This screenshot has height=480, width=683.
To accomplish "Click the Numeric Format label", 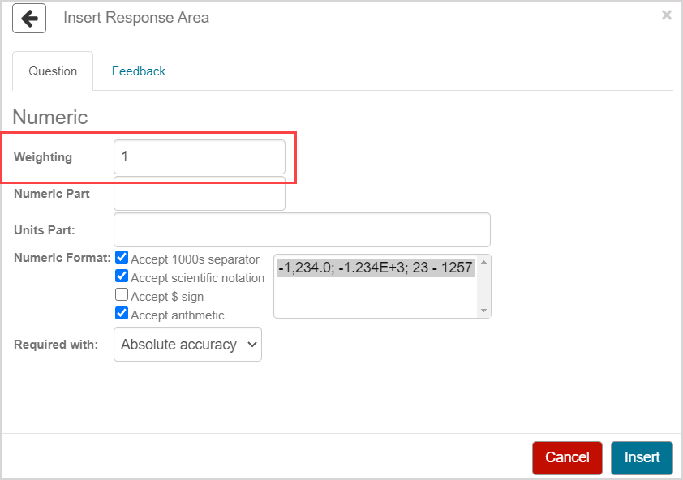I will 62,258.
